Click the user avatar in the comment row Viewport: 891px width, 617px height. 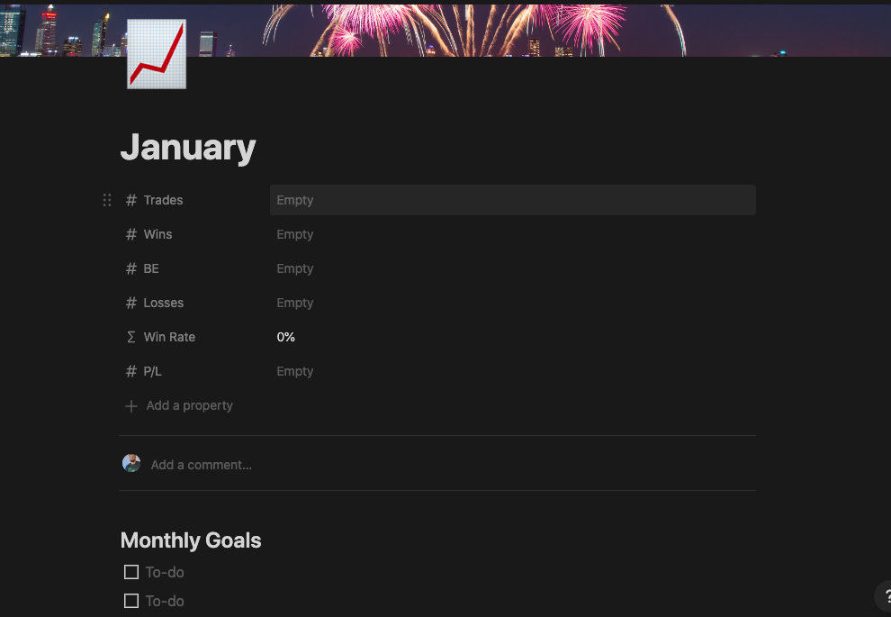(x=131, y=463)
